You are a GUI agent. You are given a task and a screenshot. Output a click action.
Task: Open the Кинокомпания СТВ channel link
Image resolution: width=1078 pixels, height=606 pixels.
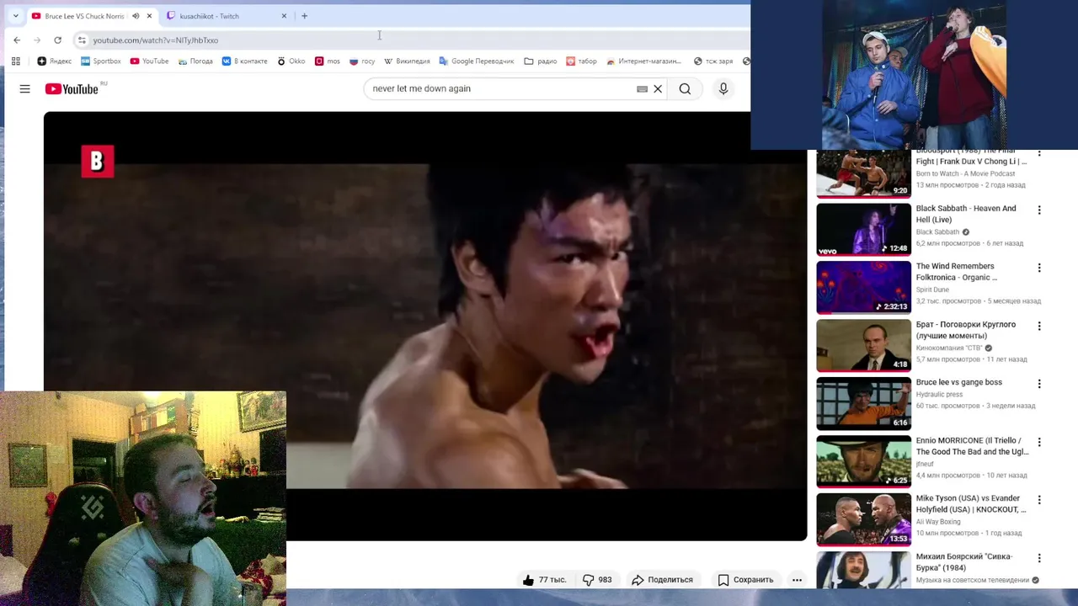click(x=949, y=348)
